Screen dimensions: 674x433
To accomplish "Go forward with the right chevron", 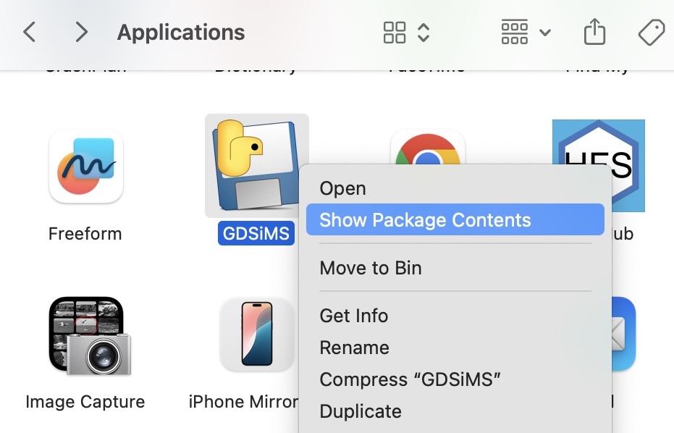I will click(81, 33).
